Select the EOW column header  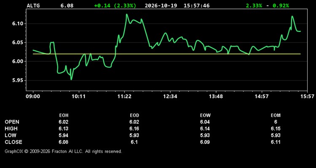click(x=205, y=115)
